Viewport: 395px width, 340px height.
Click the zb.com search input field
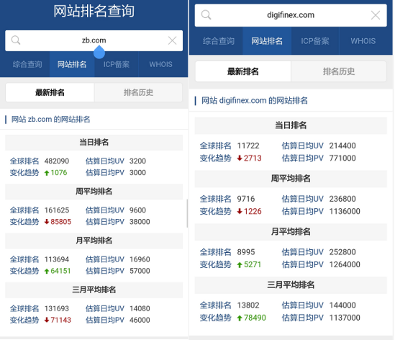(94, 40)
